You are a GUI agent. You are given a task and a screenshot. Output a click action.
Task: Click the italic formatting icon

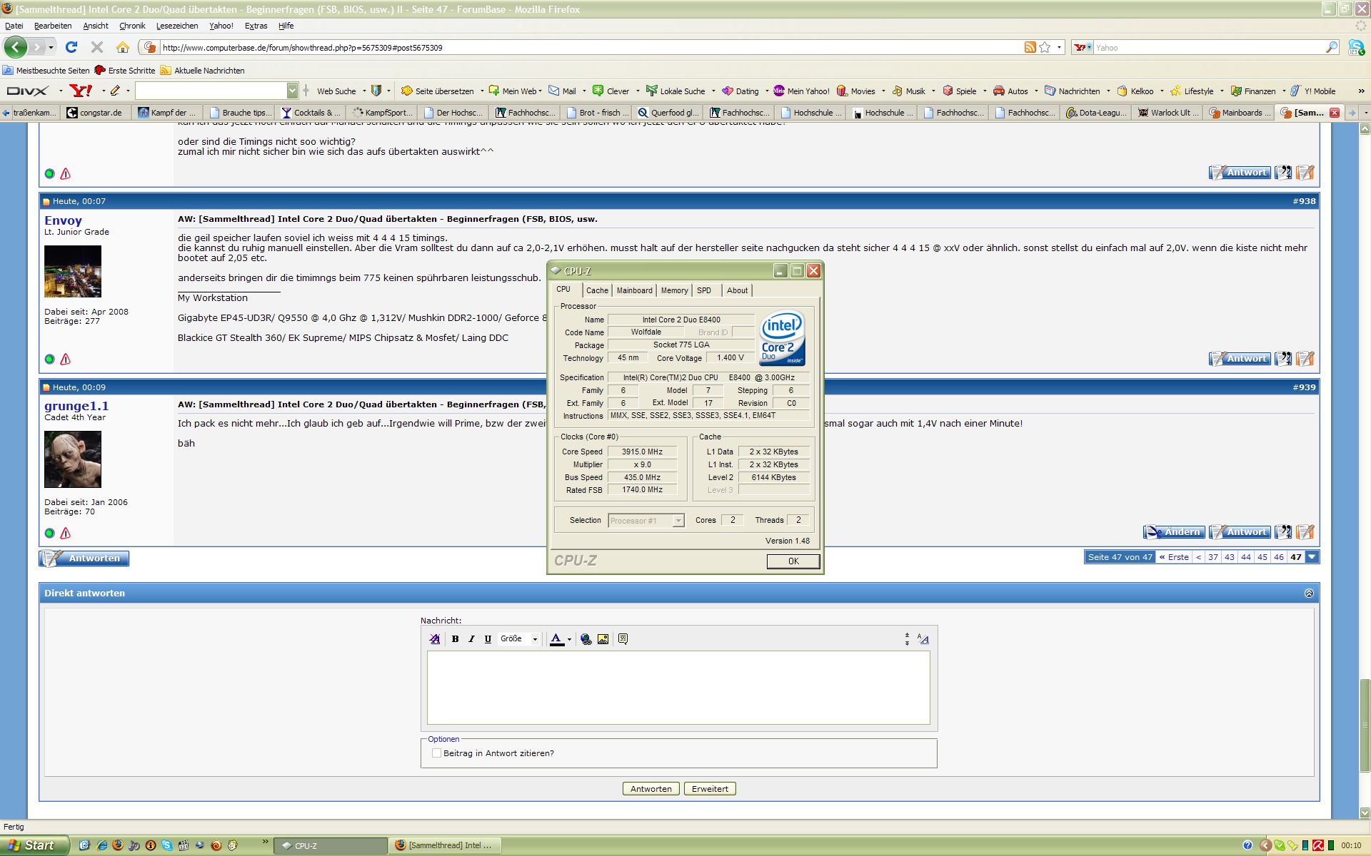471,639
